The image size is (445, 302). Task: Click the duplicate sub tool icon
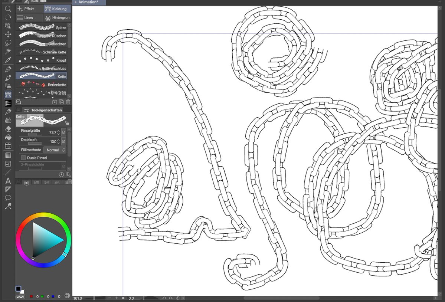[61, 102]
